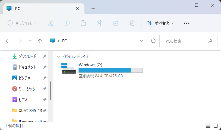The width and height of the screenshot is (221, 130).
Task: Open the ドキュメント folder in sidebar
Action: [x=27, y=67]
